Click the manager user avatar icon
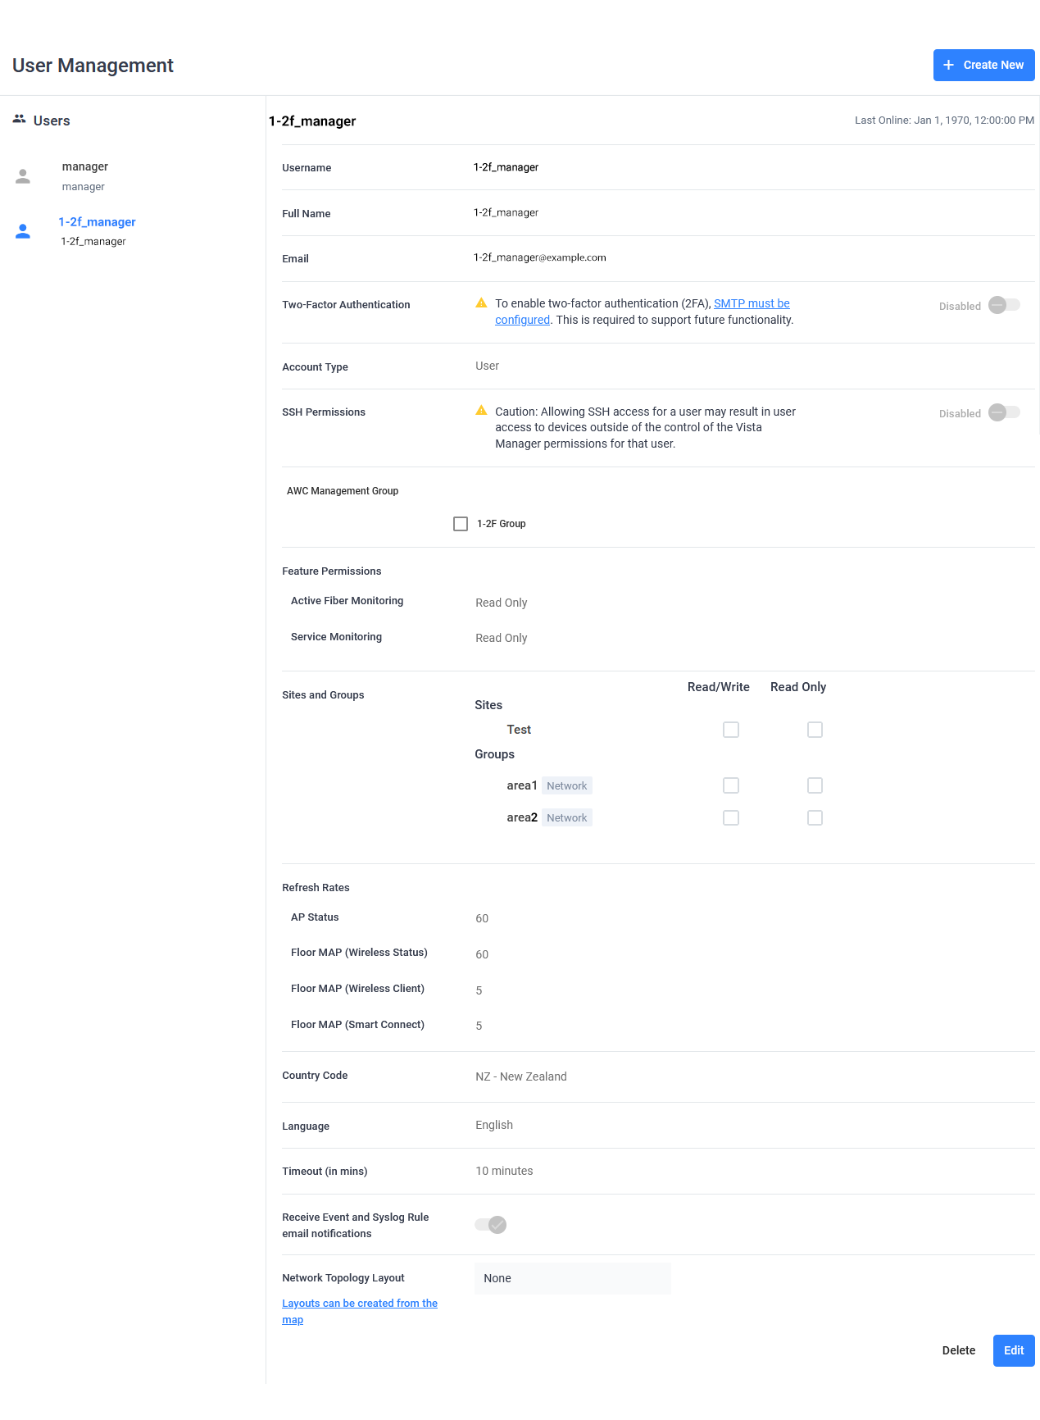 23,176
